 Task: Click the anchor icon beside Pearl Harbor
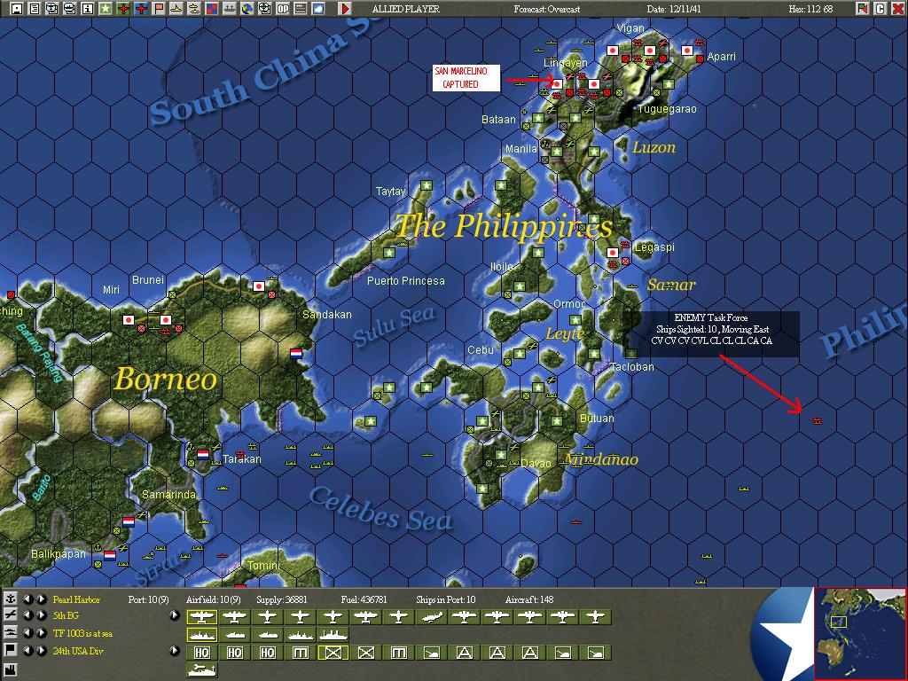(10, 599)
